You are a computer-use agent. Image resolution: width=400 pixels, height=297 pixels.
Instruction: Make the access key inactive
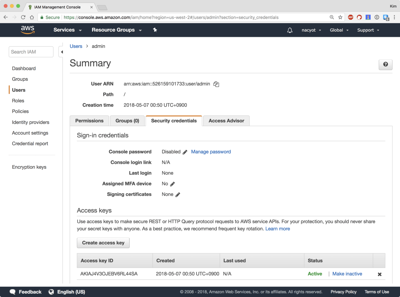click(x=347, y=274)
